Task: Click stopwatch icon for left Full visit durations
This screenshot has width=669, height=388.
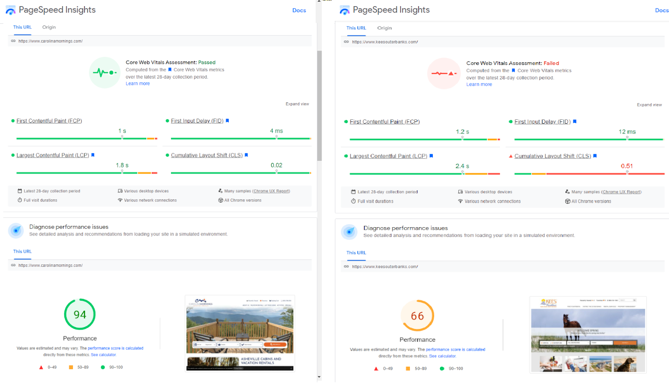Action: point(20,200)
